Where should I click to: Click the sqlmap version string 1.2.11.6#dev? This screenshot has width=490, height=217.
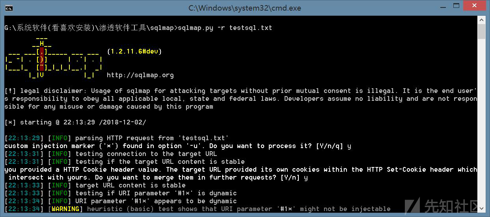(134, 51)
